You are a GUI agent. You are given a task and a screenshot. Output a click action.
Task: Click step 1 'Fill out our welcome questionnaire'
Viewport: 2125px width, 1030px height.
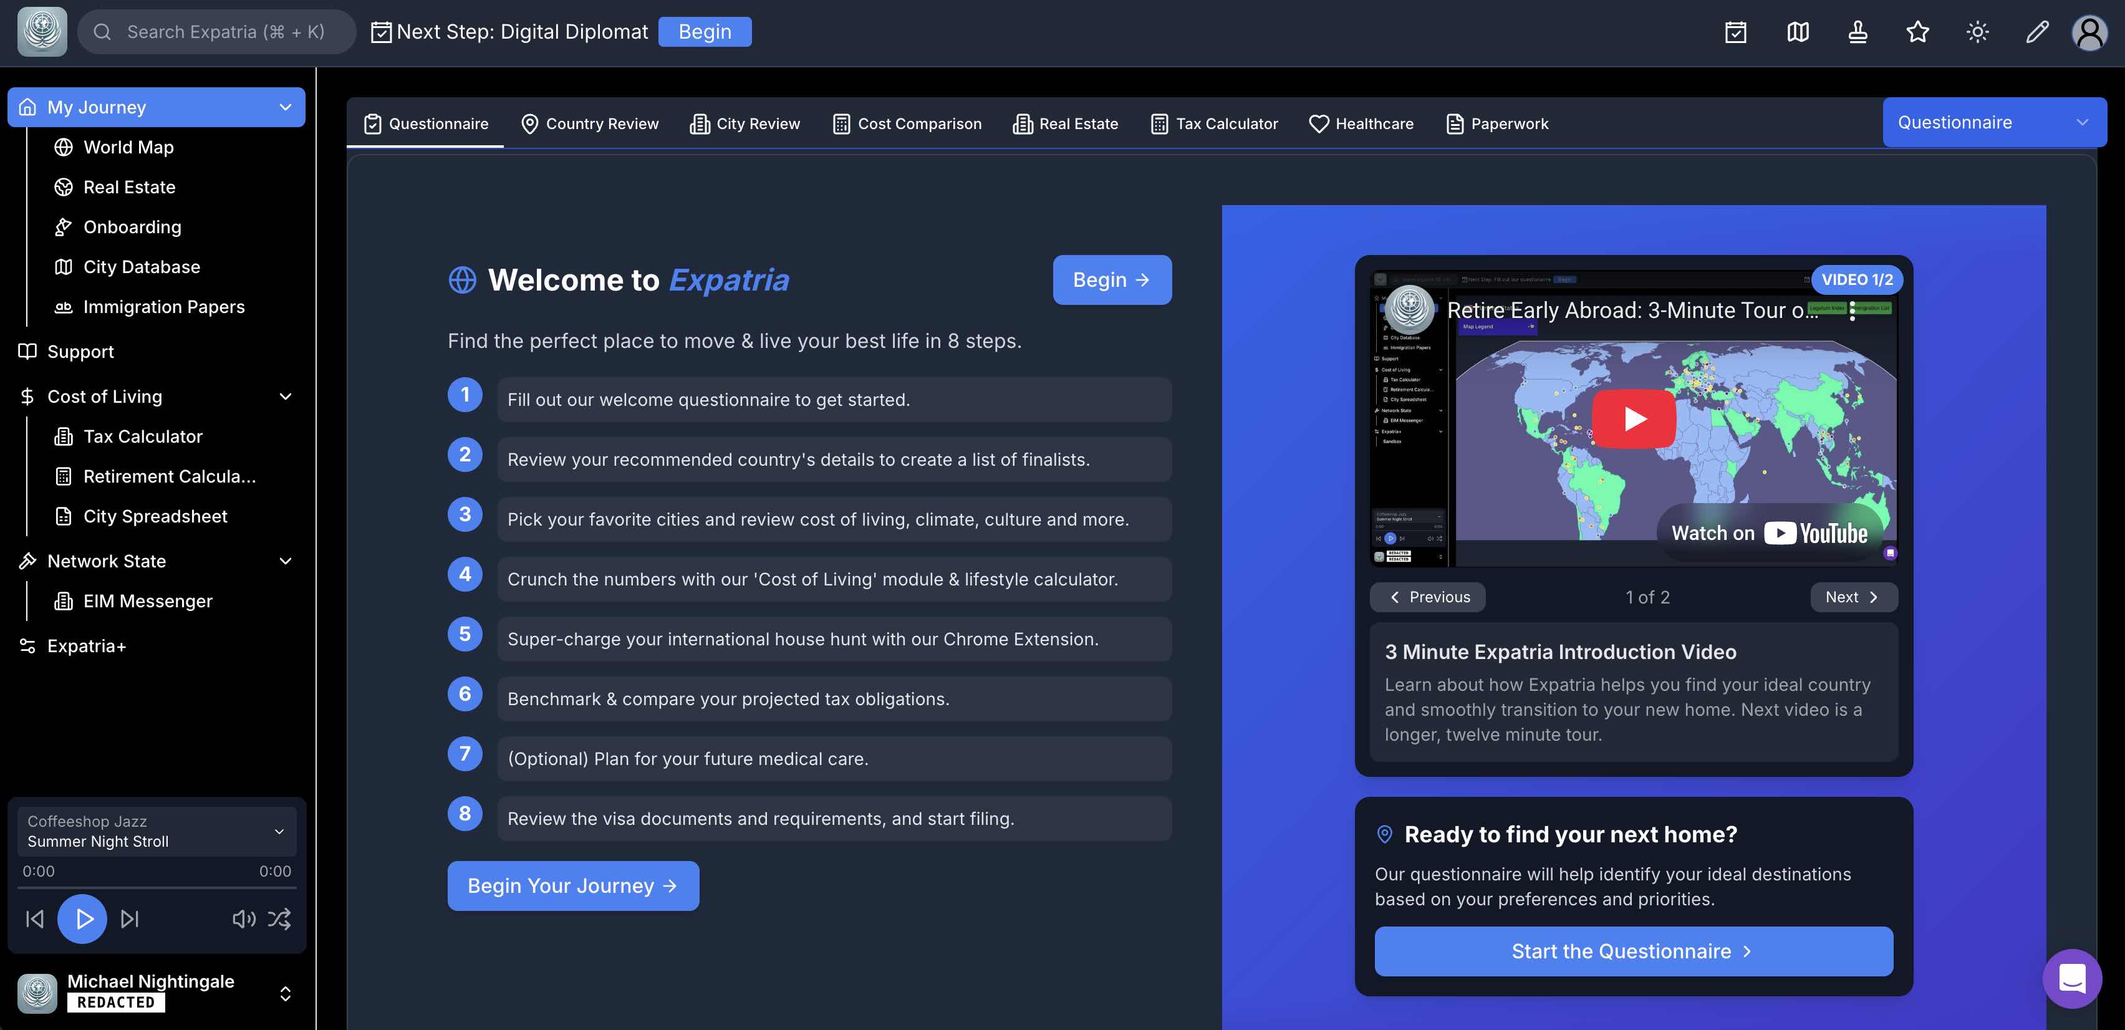click(x=834, y=400)
